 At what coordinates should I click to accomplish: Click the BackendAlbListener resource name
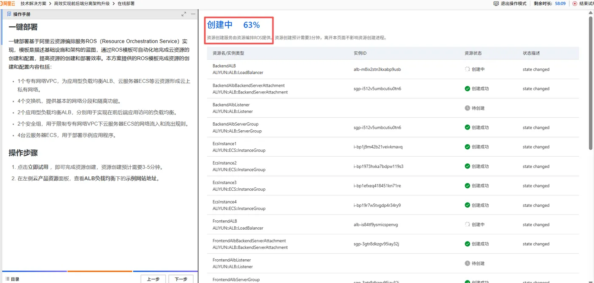point(231,105)
